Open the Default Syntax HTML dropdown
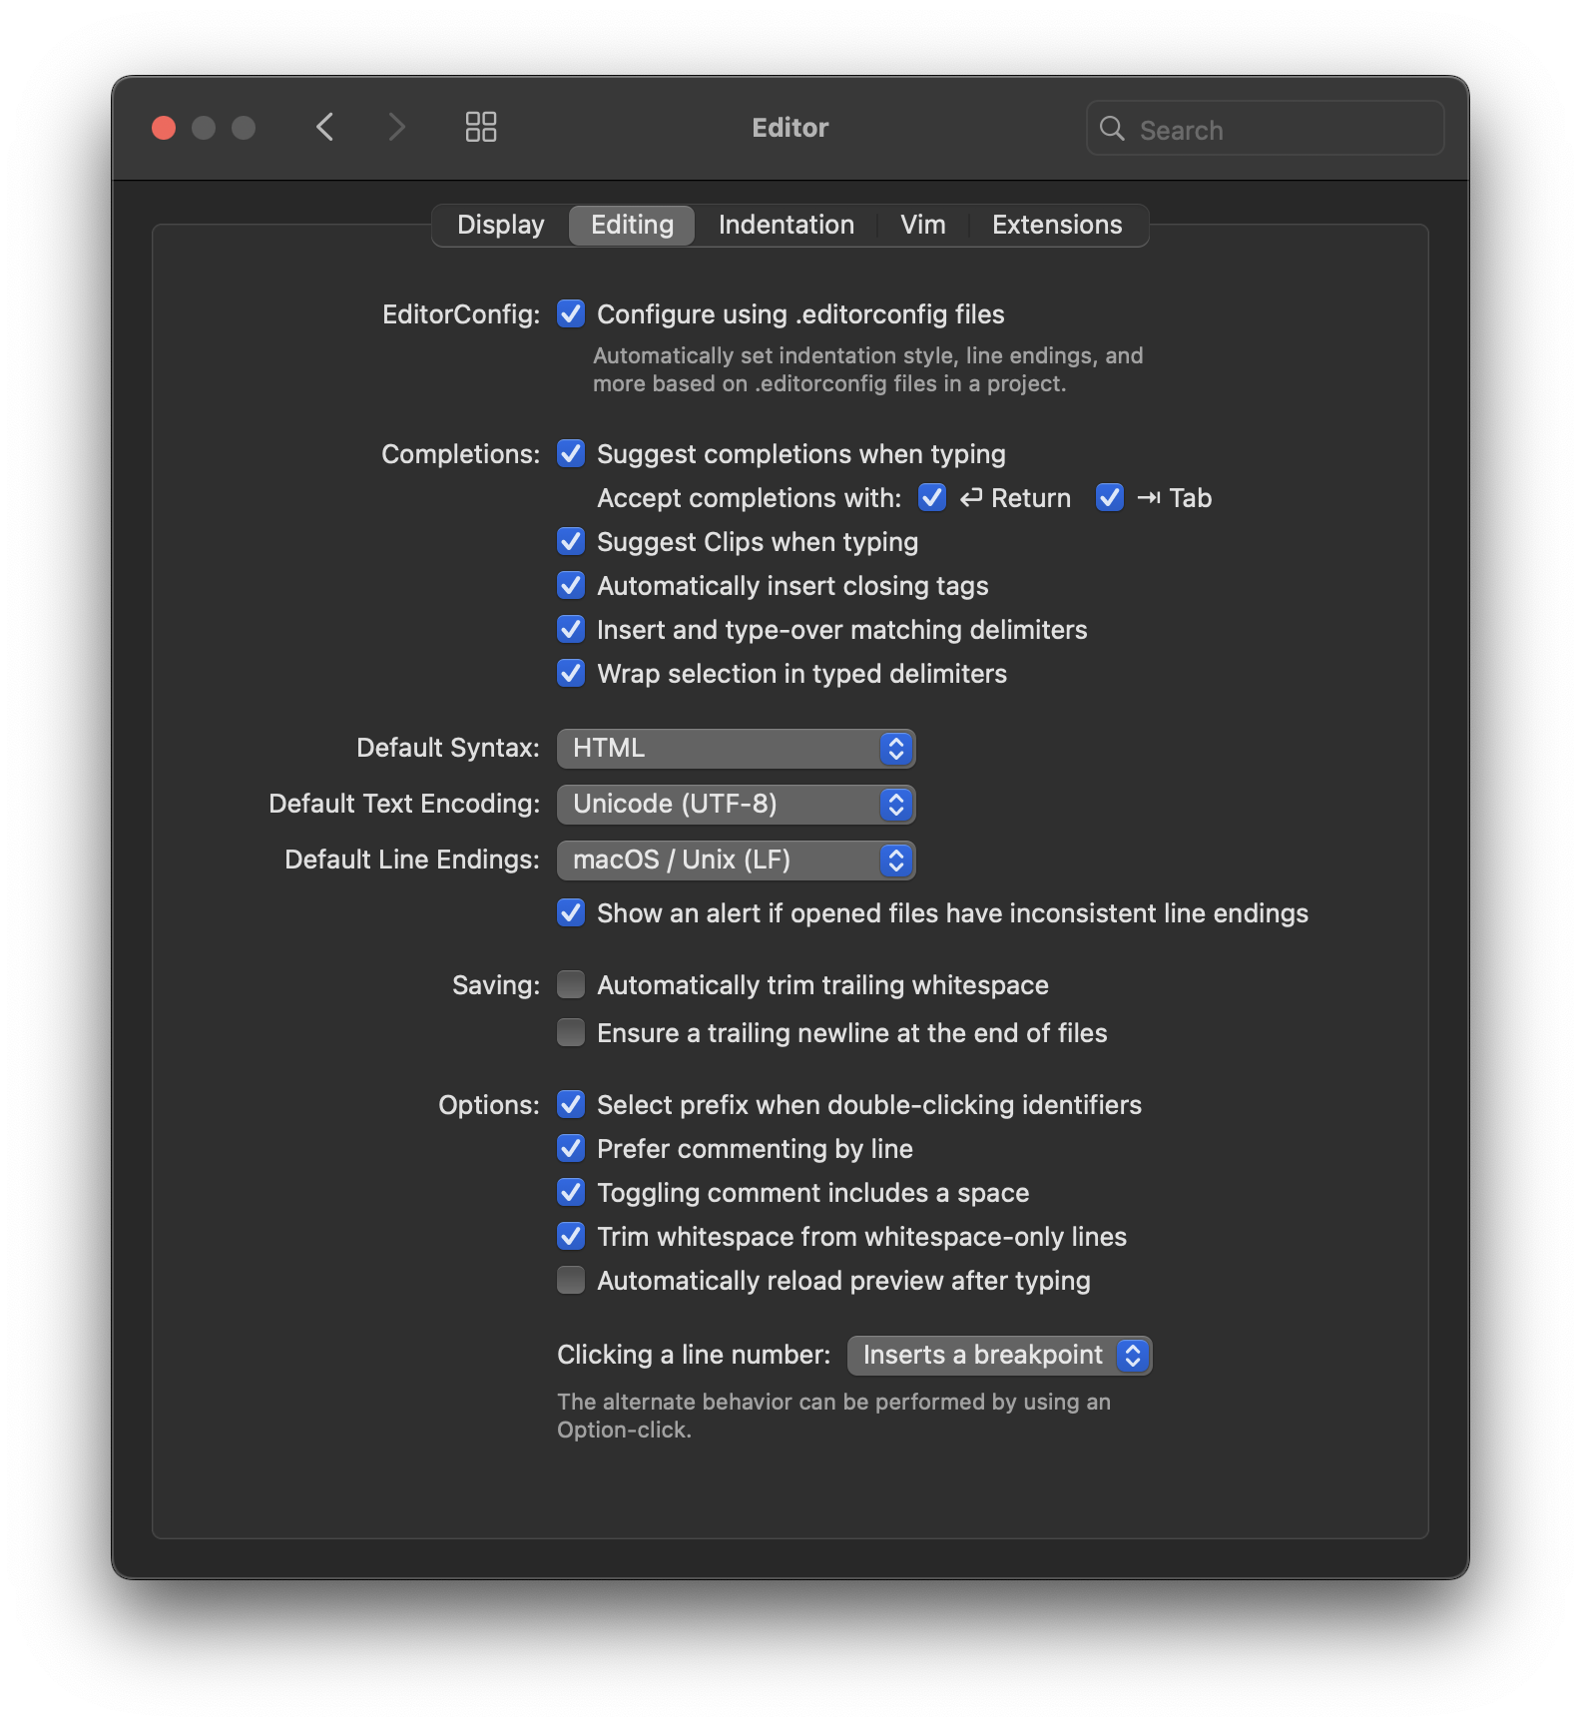1581x1727 pixels. [x=737, y=749]
